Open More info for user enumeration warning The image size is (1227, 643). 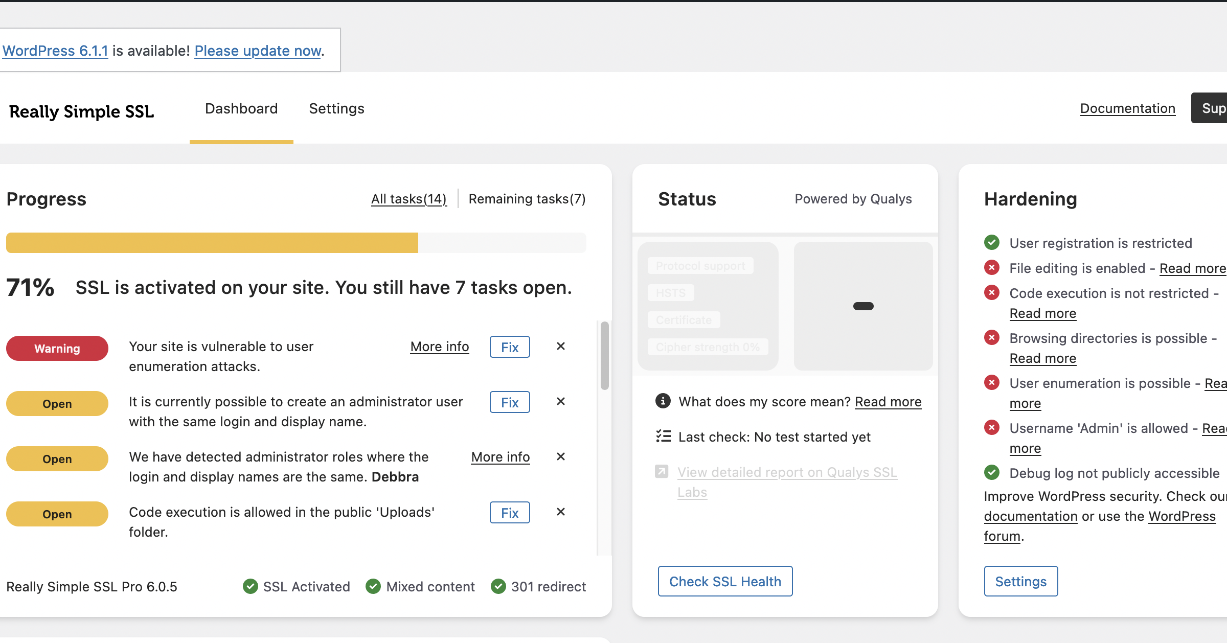(440, 347)
